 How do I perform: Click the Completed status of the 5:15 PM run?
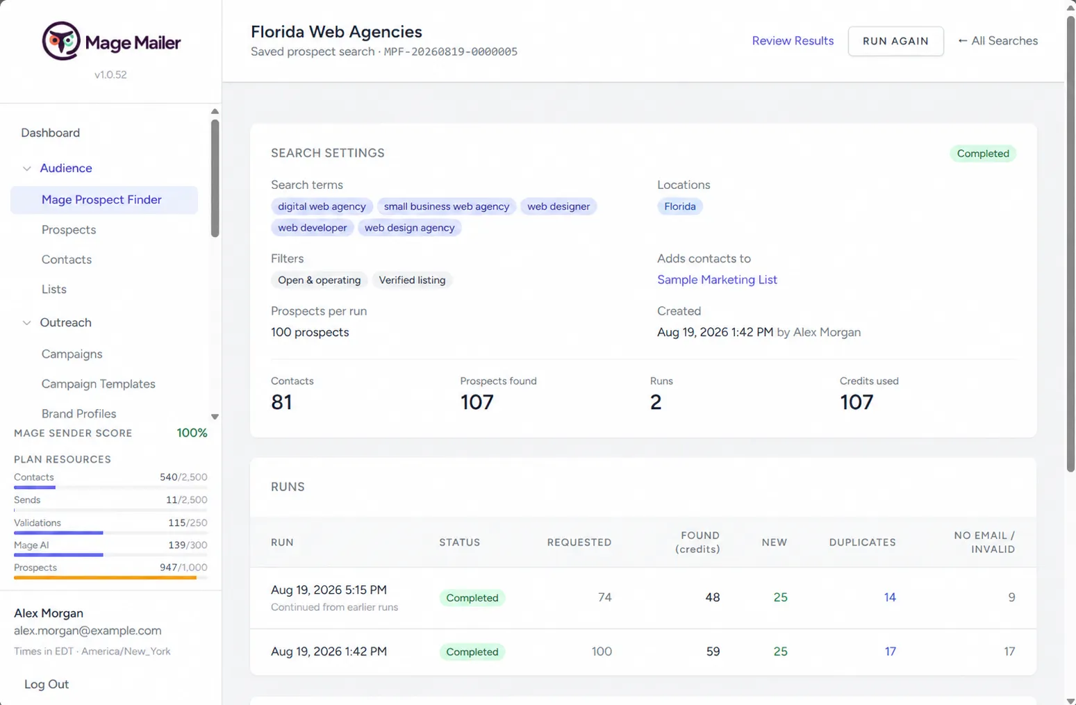pos(472,598)
